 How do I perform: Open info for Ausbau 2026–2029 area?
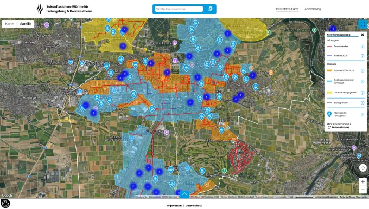362,70
